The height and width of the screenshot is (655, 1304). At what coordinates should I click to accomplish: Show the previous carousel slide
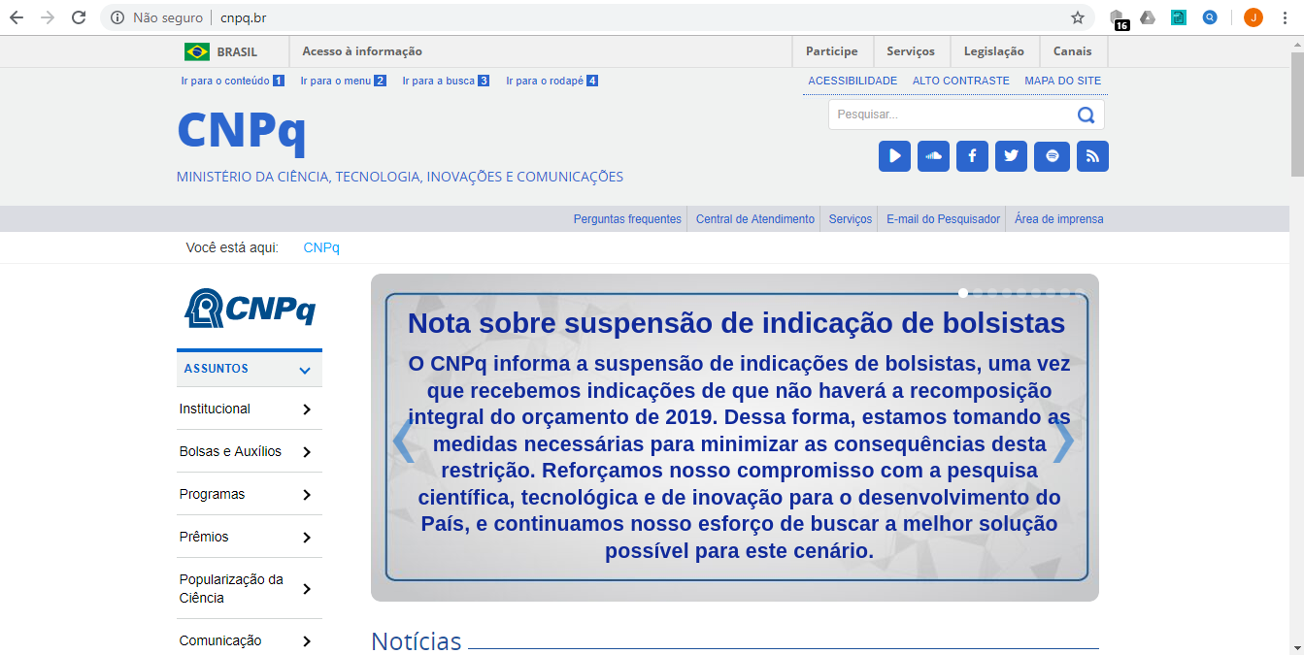[403, 442]
